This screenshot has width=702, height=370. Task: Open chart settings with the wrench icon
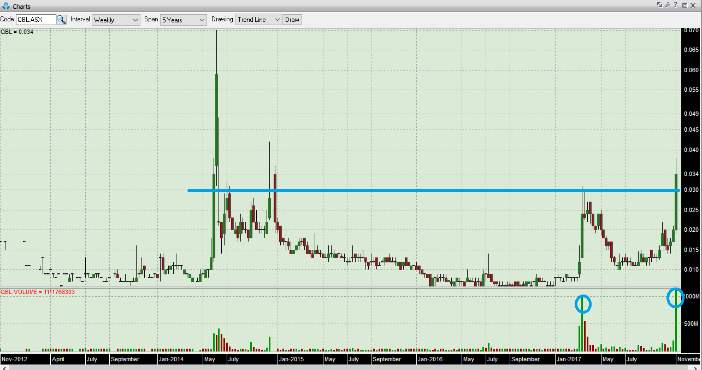point(668,5)
